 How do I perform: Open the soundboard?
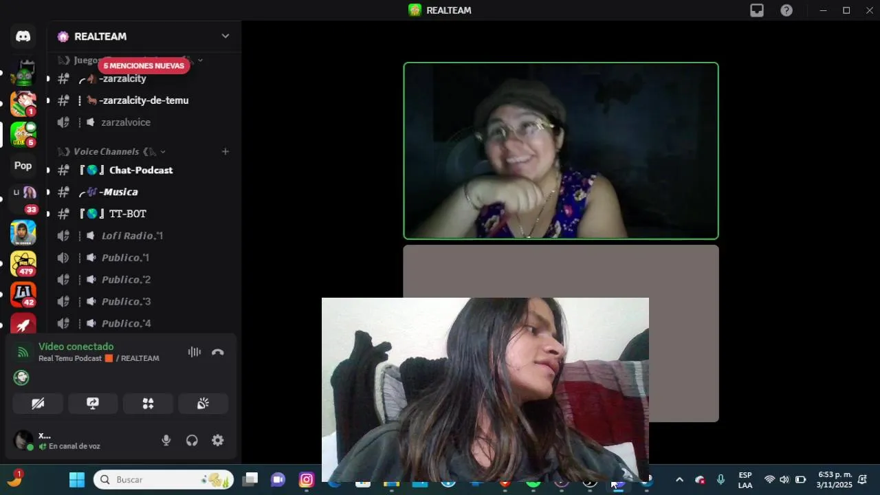tap(203, 404)
